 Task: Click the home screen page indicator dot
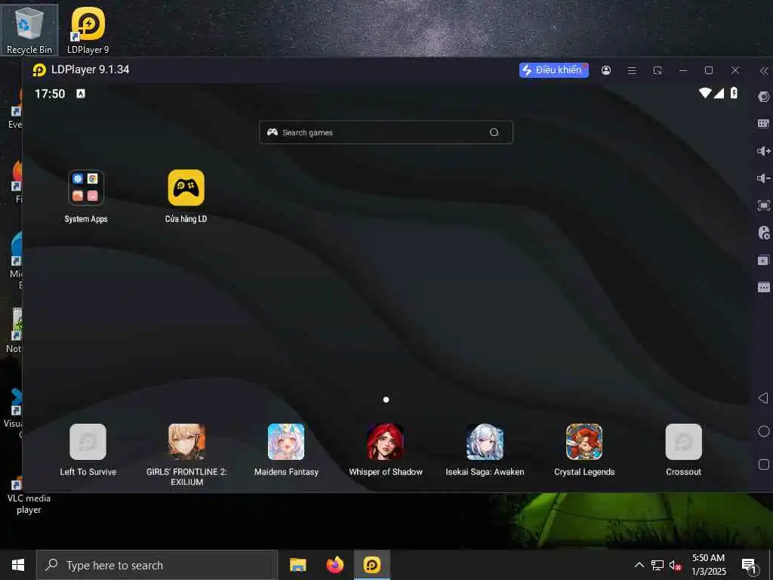pyautogui.click(x=386, y=400)
